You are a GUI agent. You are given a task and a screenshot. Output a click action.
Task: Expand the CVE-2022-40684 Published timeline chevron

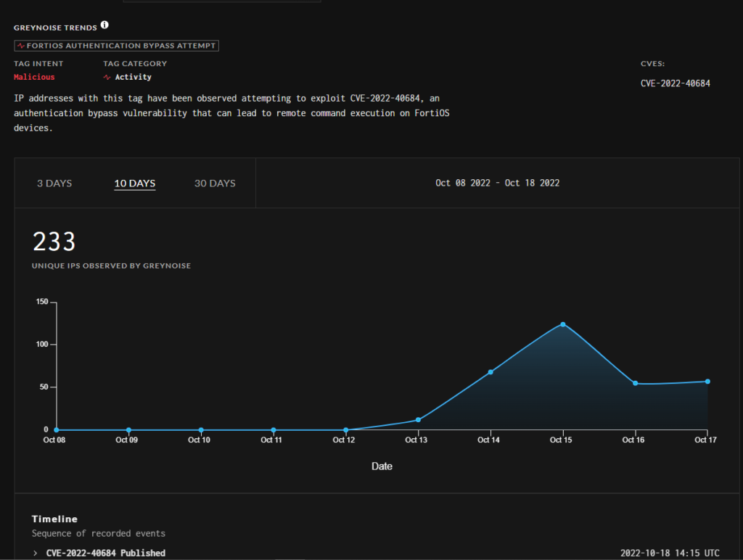pyautogui.click(x=36, y=553)
